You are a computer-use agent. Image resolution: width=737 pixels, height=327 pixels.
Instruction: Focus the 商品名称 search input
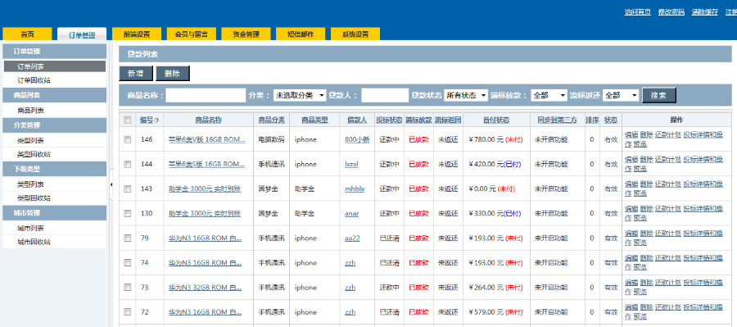(x=206, y=95)
